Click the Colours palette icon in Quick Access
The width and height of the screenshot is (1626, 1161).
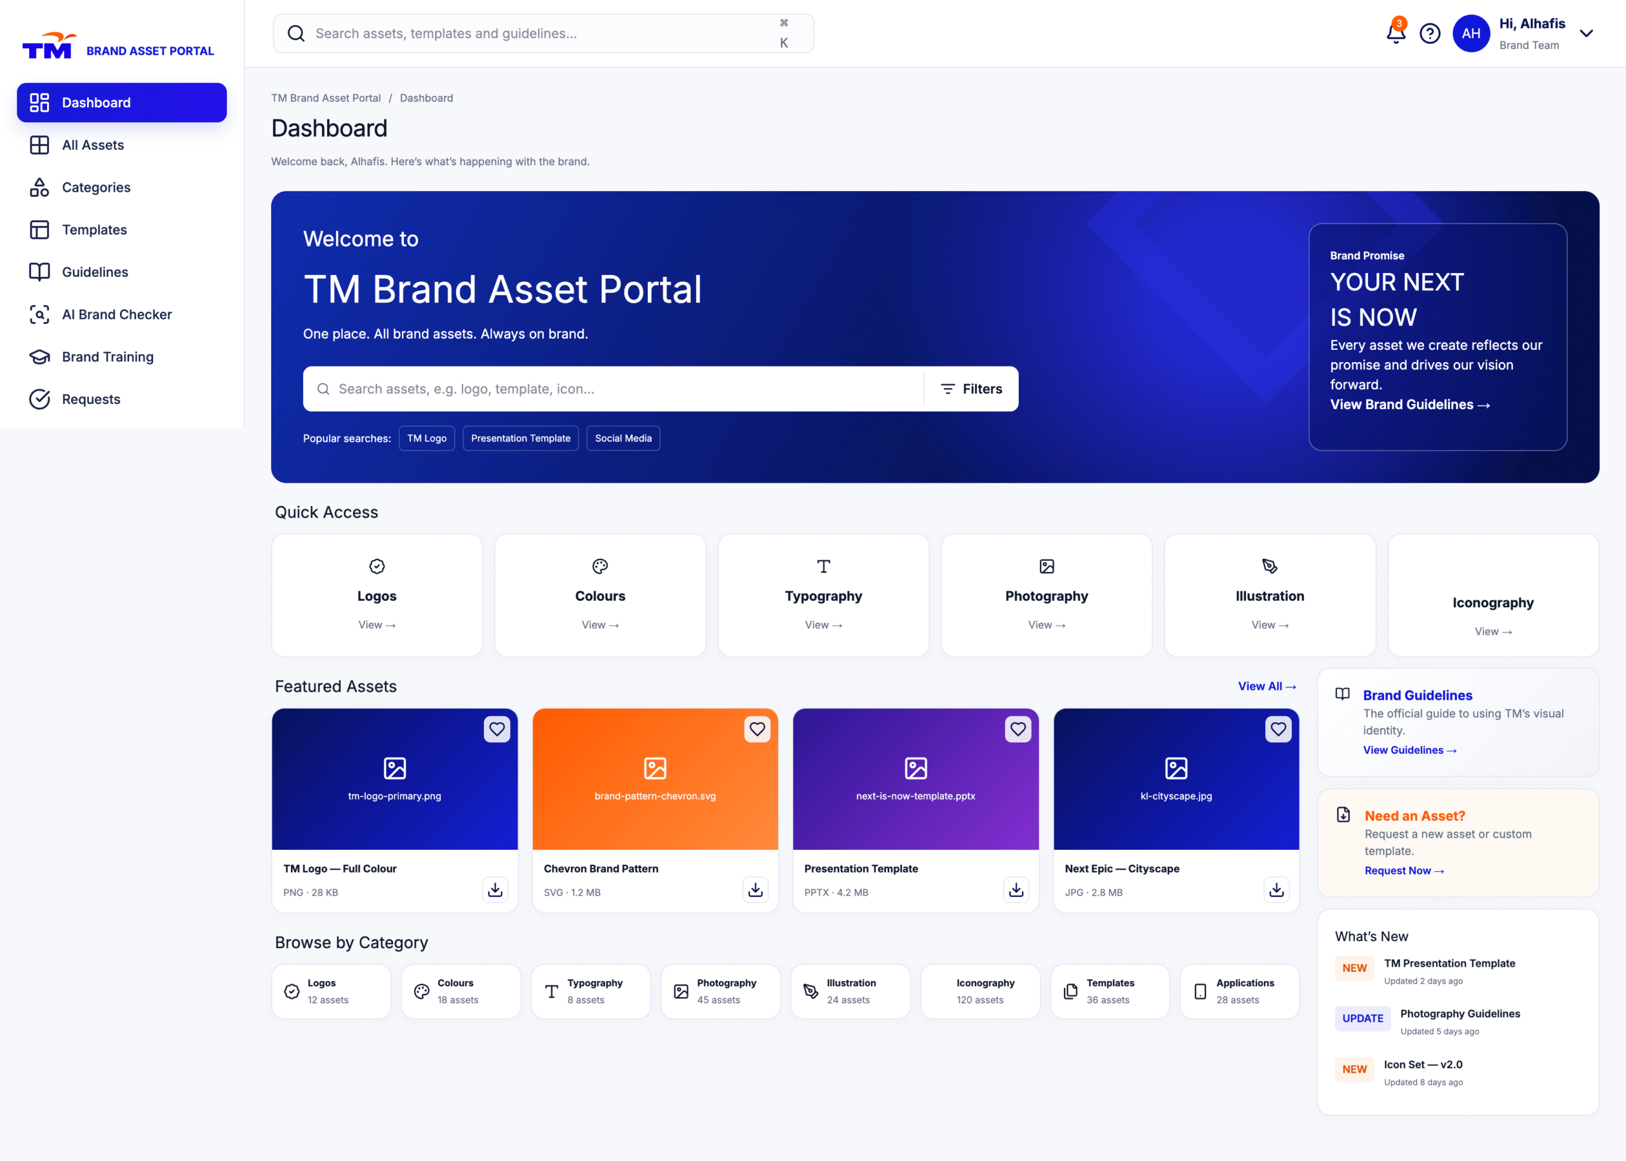tap(600, 566)
